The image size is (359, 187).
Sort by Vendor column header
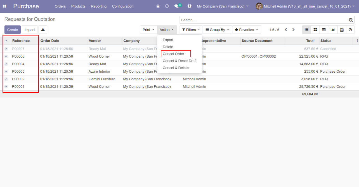(105, 41)
